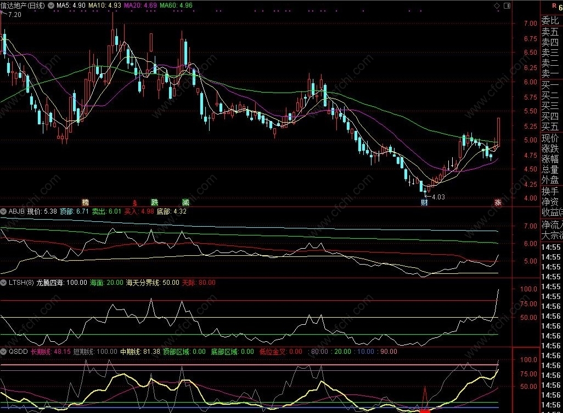Click the red $ marker on the chart
Viewport: 563px width, 413px height.
point(134,202)
